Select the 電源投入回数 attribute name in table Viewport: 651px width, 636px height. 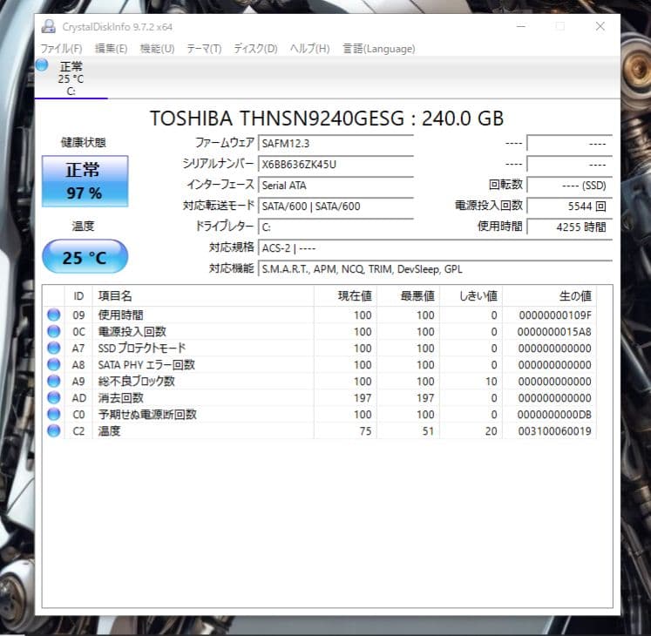tap(132, 332)
